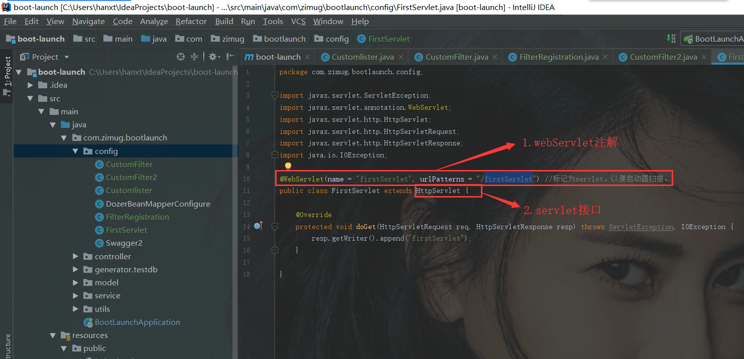The height and width of the screenshot is (359, 744).
Task: Close the CustomFilter2.java tab
Action: point(704,57)
